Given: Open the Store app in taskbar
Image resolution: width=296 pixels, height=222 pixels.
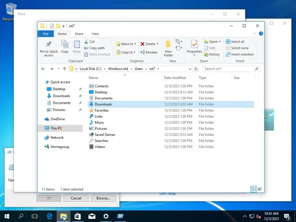Looking at the screenshot, I should click(77, 216).
